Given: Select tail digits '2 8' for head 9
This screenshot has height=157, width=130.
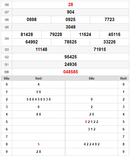Looking at the screenshot, I should 39,152.
